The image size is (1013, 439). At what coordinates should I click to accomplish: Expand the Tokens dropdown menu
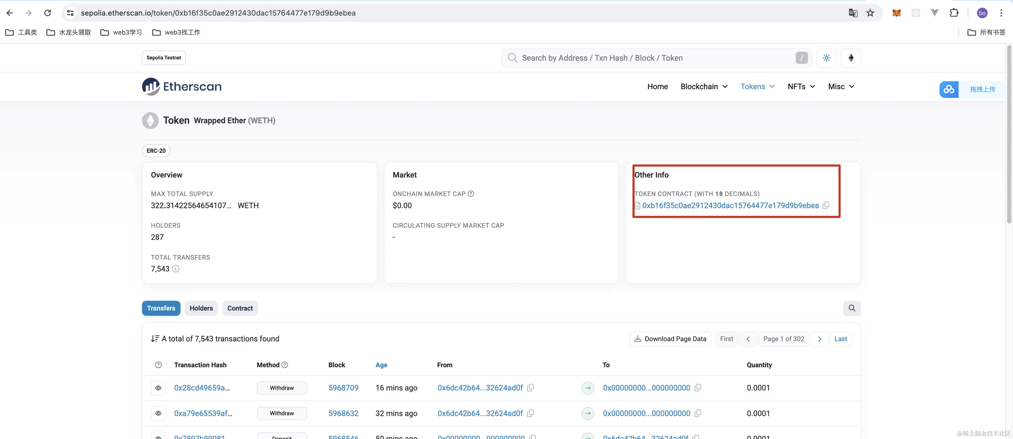[757, 86]
